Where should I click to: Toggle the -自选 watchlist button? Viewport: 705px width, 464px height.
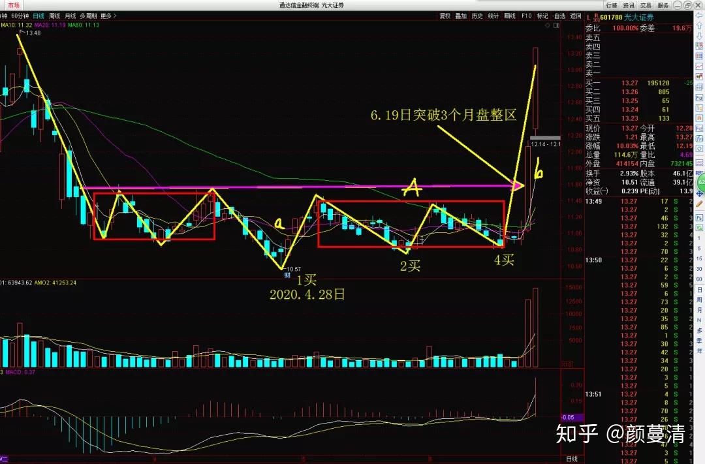[559, 16]
